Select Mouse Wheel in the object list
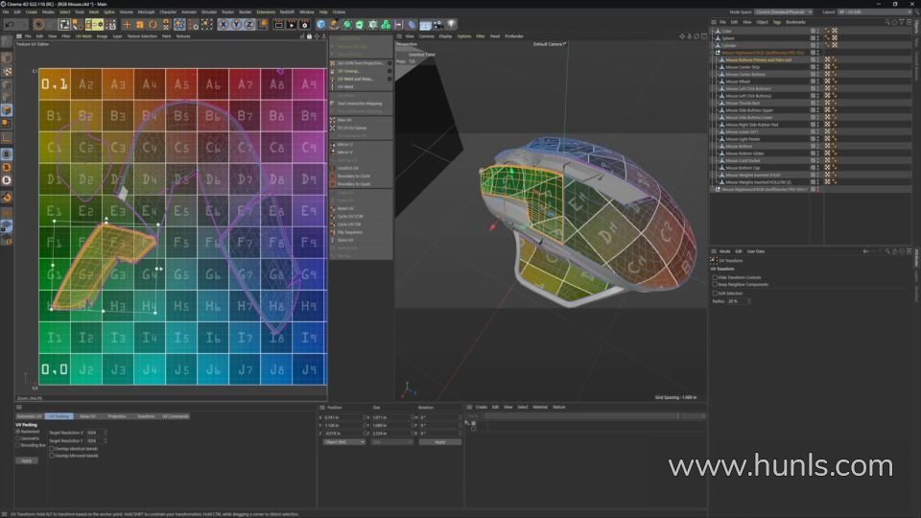Screen dimensions: 921x518 pos(739,82)
